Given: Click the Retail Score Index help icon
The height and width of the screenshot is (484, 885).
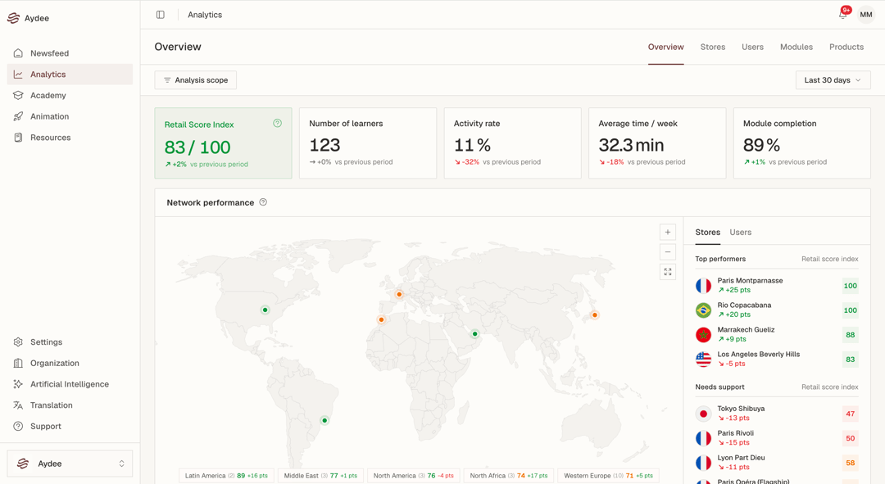Looking at the screenshot, I should click(x=277, y=123).
